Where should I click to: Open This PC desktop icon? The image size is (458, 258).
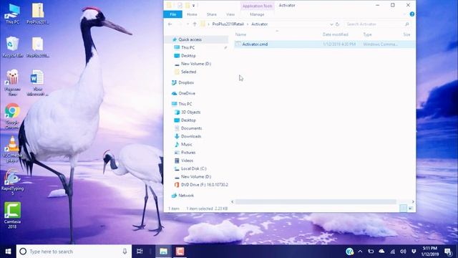(13, 14)
